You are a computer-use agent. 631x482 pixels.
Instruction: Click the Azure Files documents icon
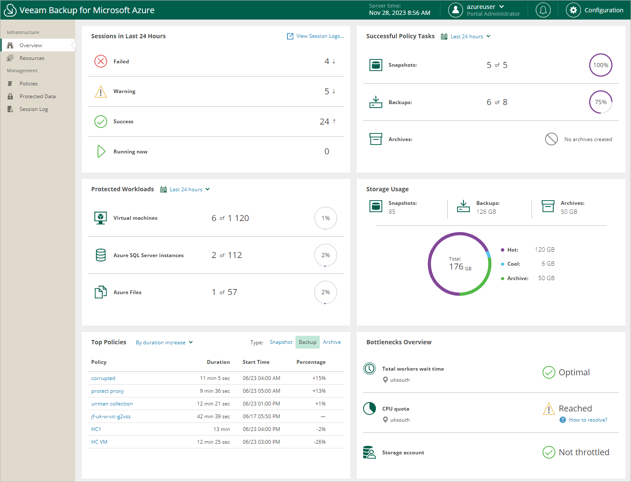[101, 292]
